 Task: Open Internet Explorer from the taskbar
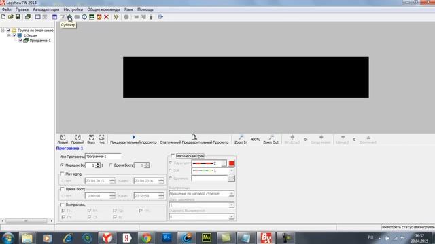pyautogui.click(x=67, y=238)
